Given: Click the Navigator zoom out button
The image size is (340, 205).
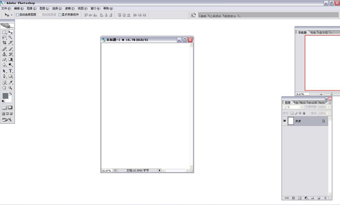Looking at the screenshot, I should [x=321, y=94].
